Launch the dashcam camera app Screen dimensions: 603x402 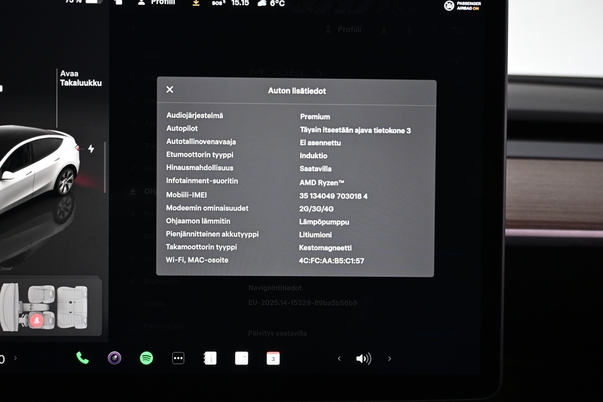(x=115, y=358)
